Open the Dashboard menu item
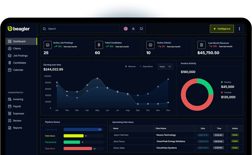This screenshot has height=155, width=252. [x=21, y=41]
